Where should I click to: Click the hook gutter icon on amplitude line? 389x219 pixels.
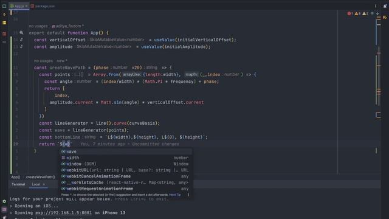click(x=21, y=47)
